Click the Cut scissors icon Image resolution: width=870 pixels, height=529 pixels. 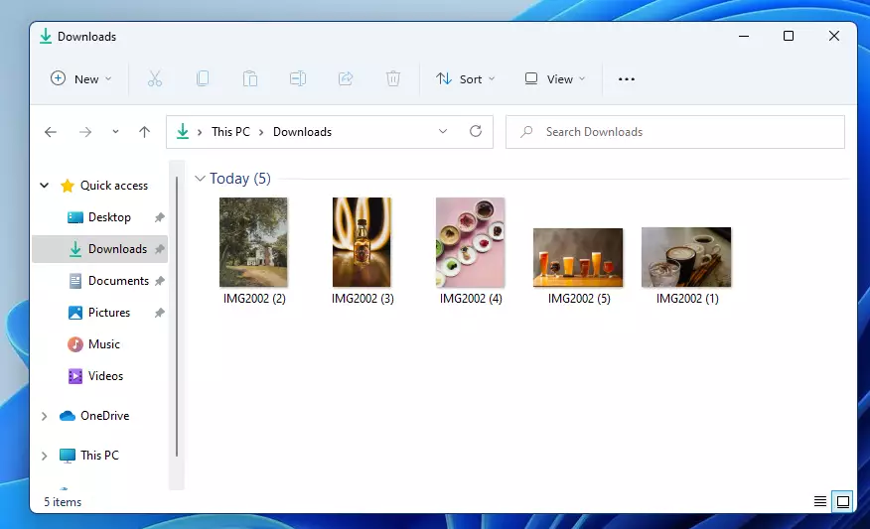(155, 78)
